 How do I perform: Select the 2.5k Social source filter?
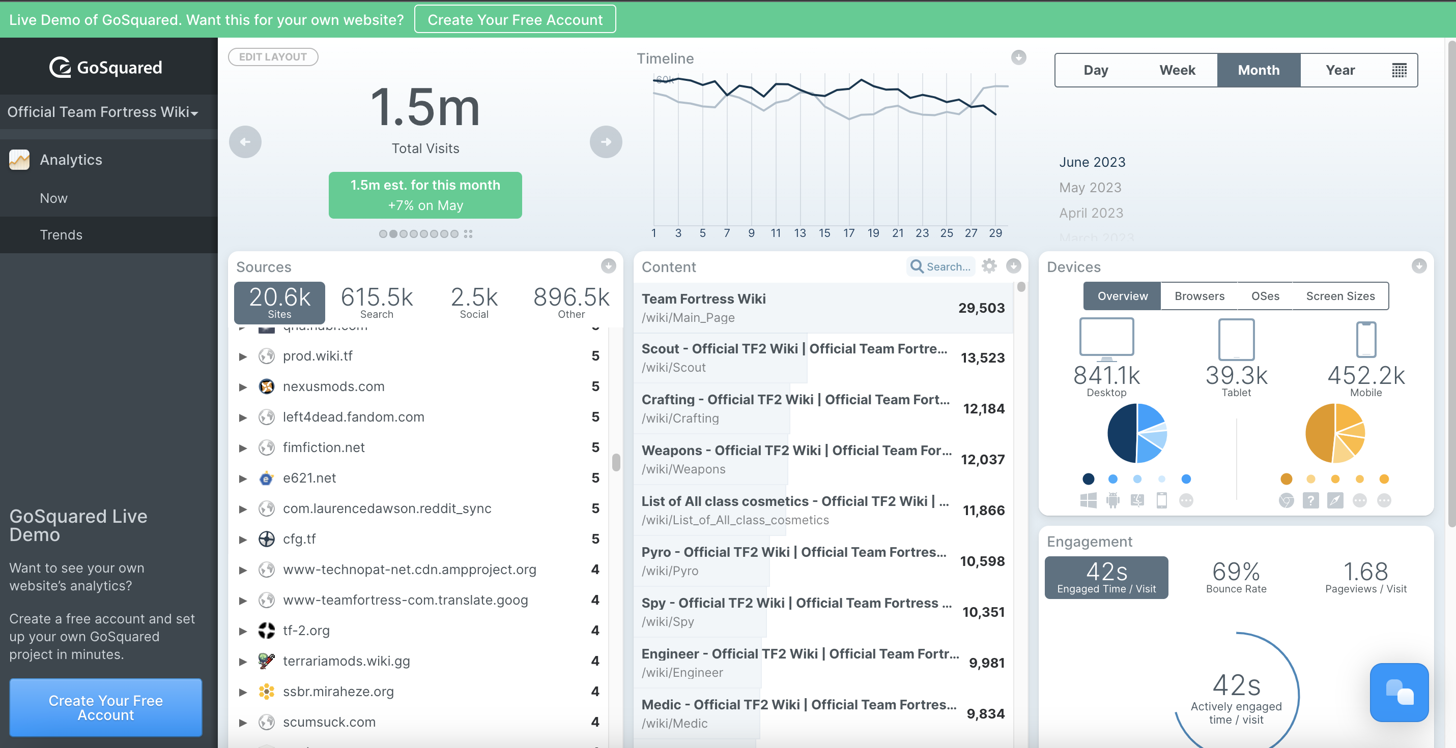[474, 302]
